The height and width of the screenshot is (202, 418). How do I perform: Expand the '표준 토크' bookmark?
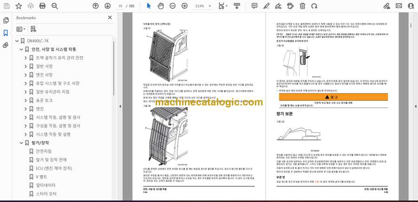pos(26,100)
